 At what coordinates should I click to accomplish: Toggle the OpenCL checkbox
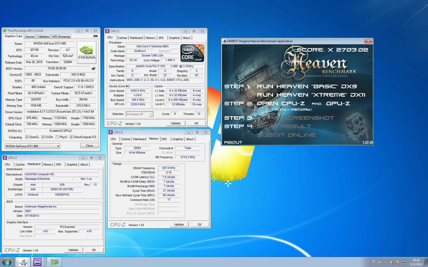coord(27,137)
